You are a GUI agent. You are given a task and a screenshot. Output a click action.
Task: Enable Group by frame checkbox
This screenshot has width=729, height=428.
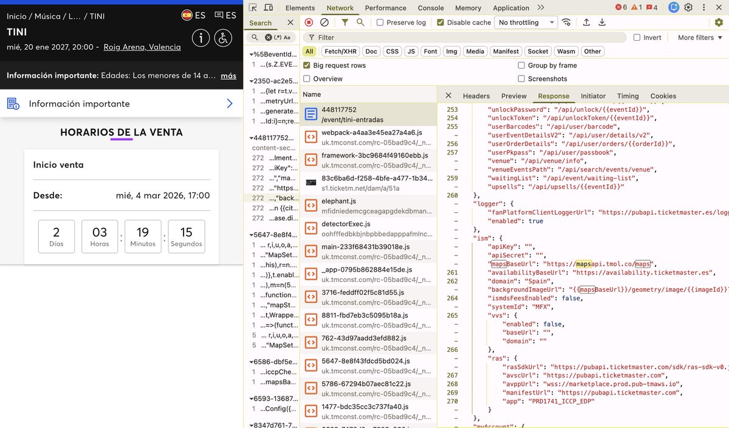tap(521, 66)
